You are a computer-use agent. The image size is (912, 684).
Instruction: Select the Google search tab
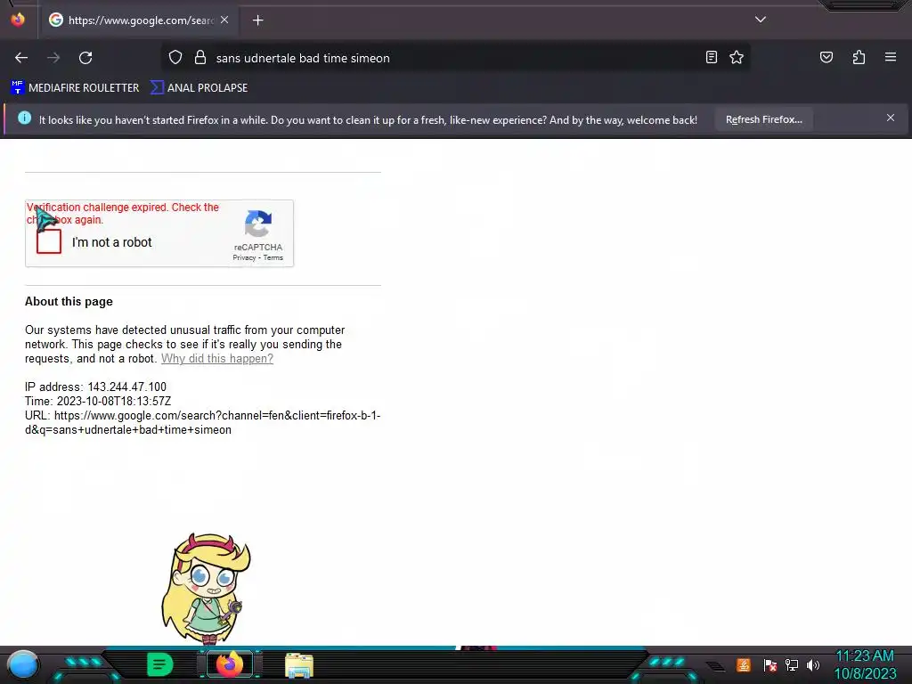tap(138, 20)
